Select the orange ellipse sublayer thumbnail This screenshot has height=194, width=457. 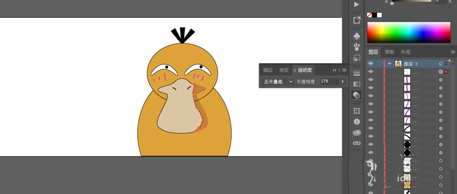pyautogui.click(x=407, y=185)
